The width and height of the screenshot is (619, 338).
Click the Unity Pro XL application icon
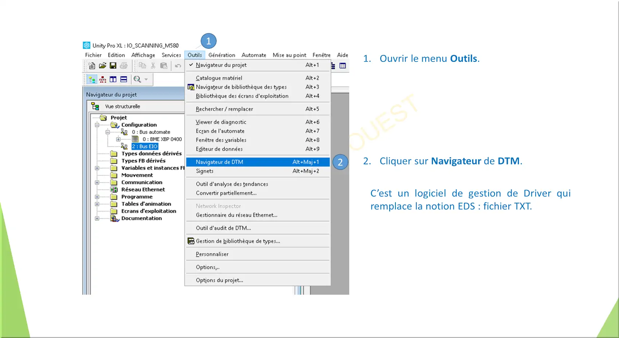(87, 45)
